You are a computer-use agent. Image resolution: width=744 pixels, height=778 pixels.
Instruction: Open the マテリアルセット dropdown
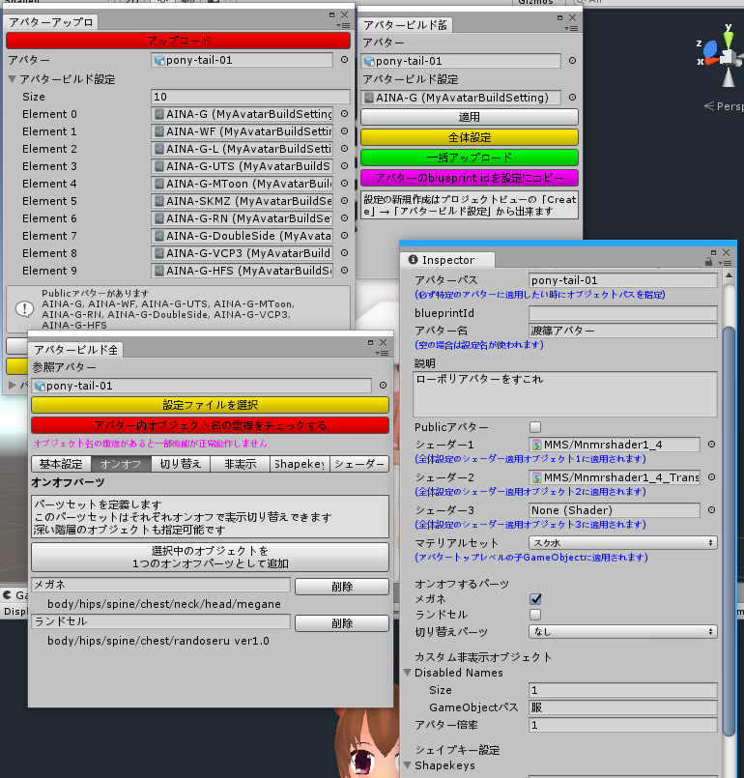pos(622,543)
